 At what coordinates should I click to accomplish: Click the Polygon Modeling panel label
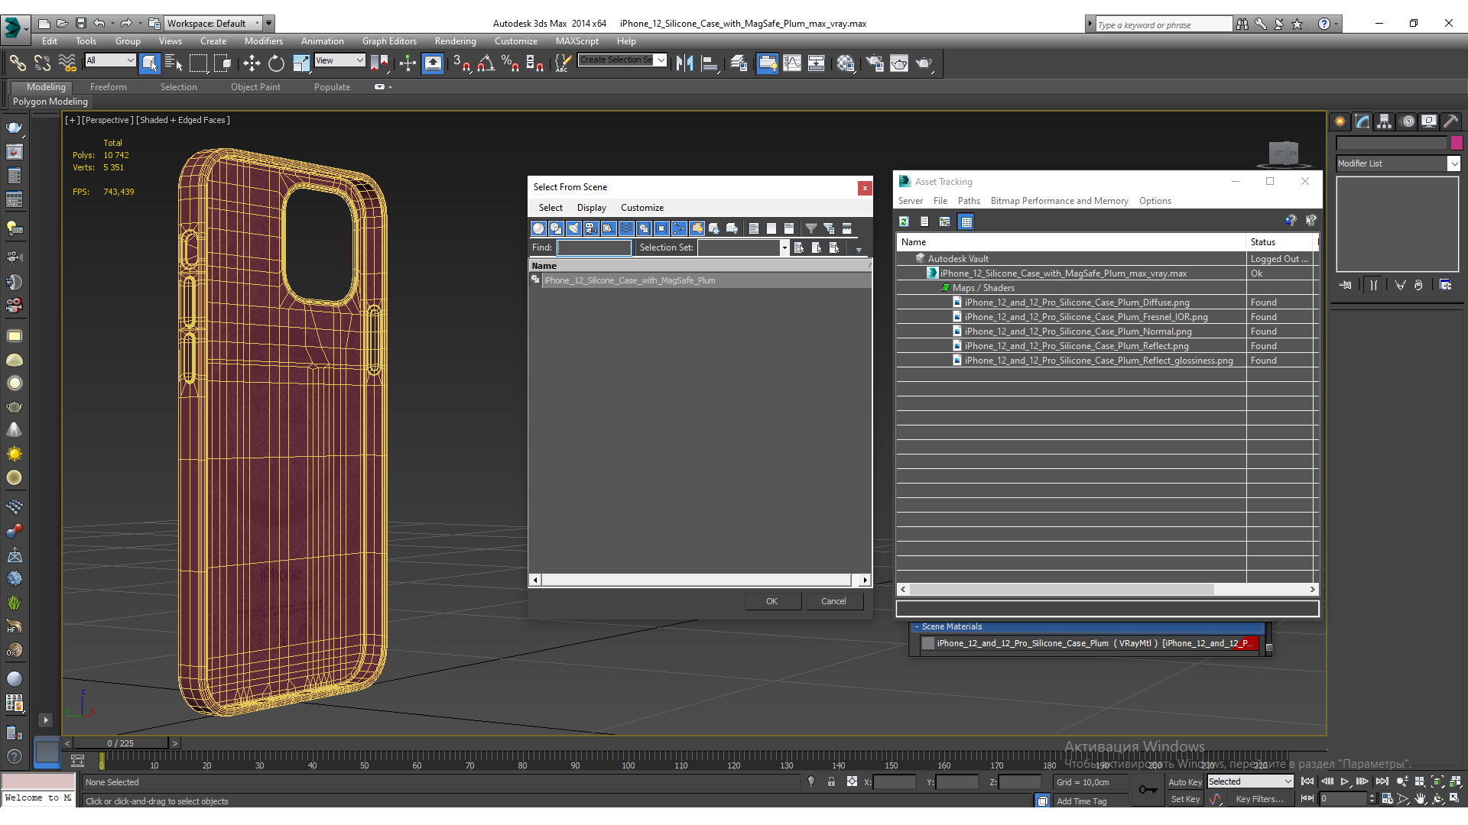point(50,102)
